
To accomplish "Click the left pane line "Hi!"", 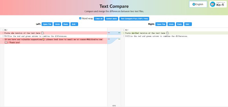I will pyautogui.click(x=6, y=30).
